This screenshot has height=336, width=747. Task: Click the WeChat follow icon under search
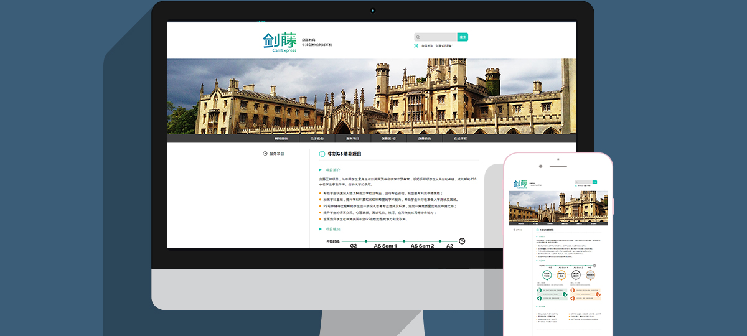click(x=416, y=46)
